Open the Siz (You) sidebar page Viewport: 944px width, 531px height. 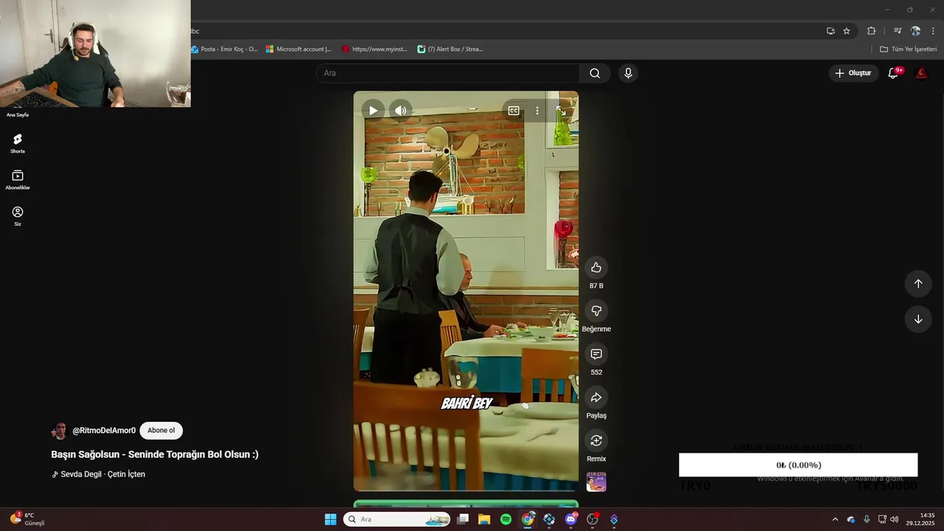click(18, 216)
